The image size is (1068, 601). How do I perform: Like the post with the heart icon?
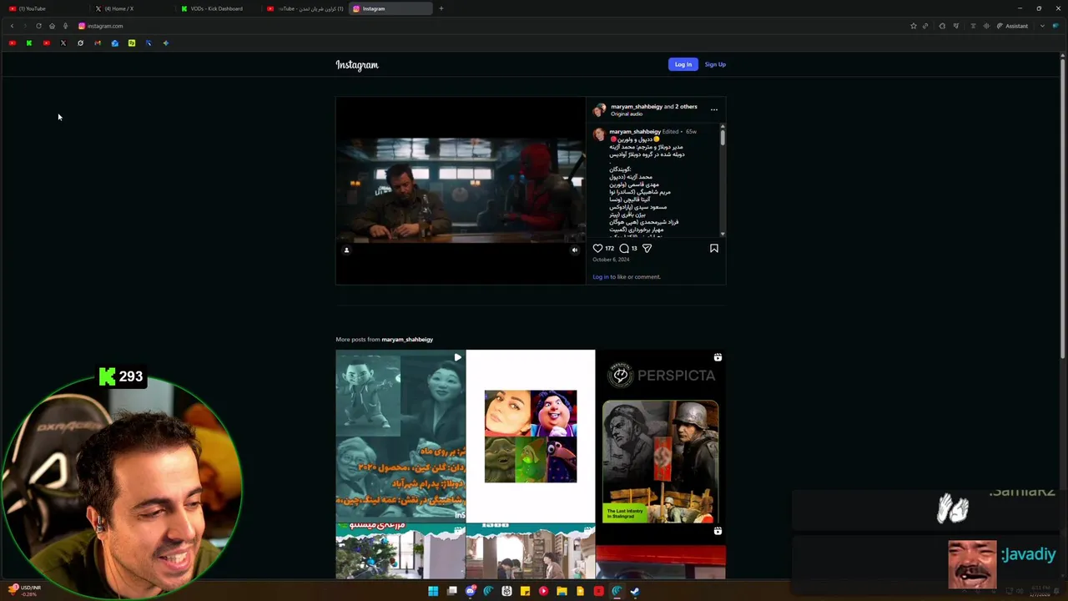tap(597, 248)
